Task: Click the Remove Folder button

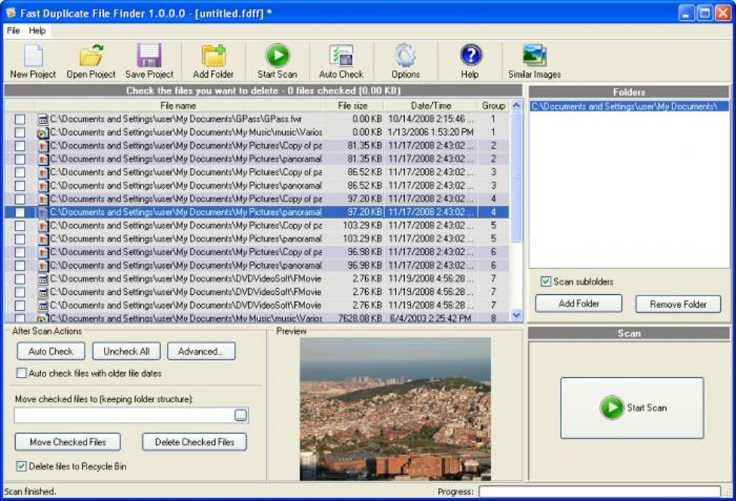Action: pyautogui.click(x=678, y=304)
